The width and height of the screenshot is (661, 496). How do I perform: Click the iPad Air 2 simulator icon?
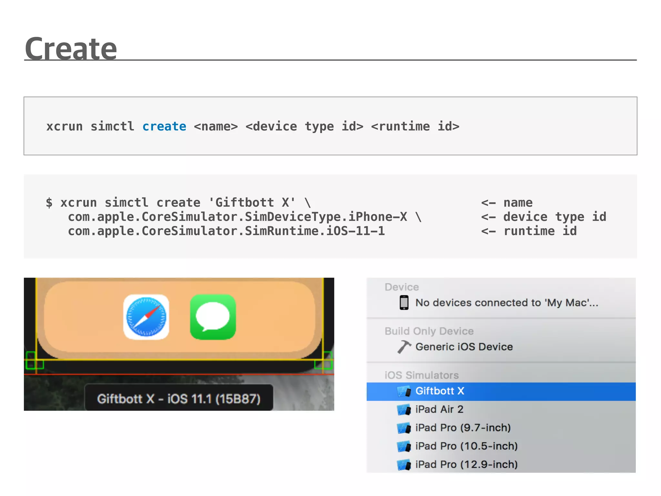[404, 409]
